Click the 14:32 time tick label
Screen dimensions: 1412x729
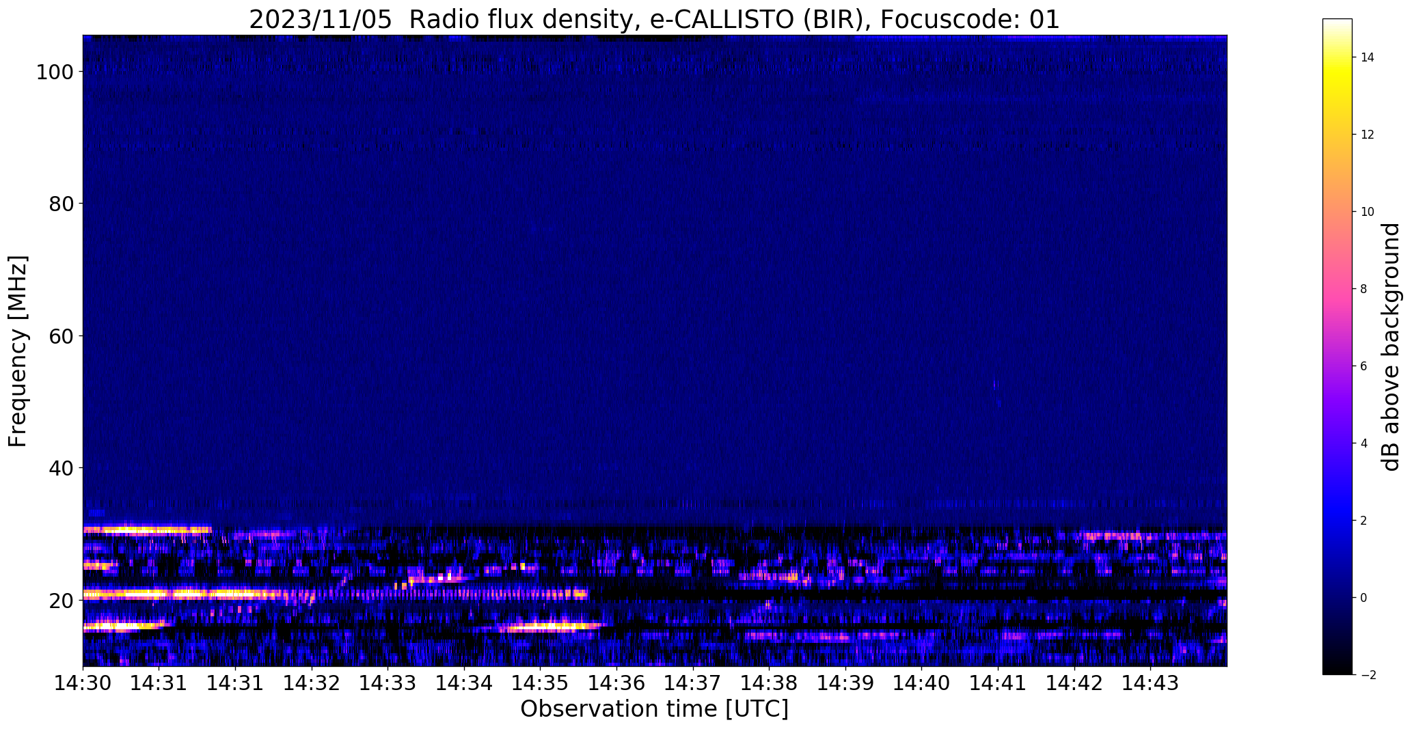312,683
